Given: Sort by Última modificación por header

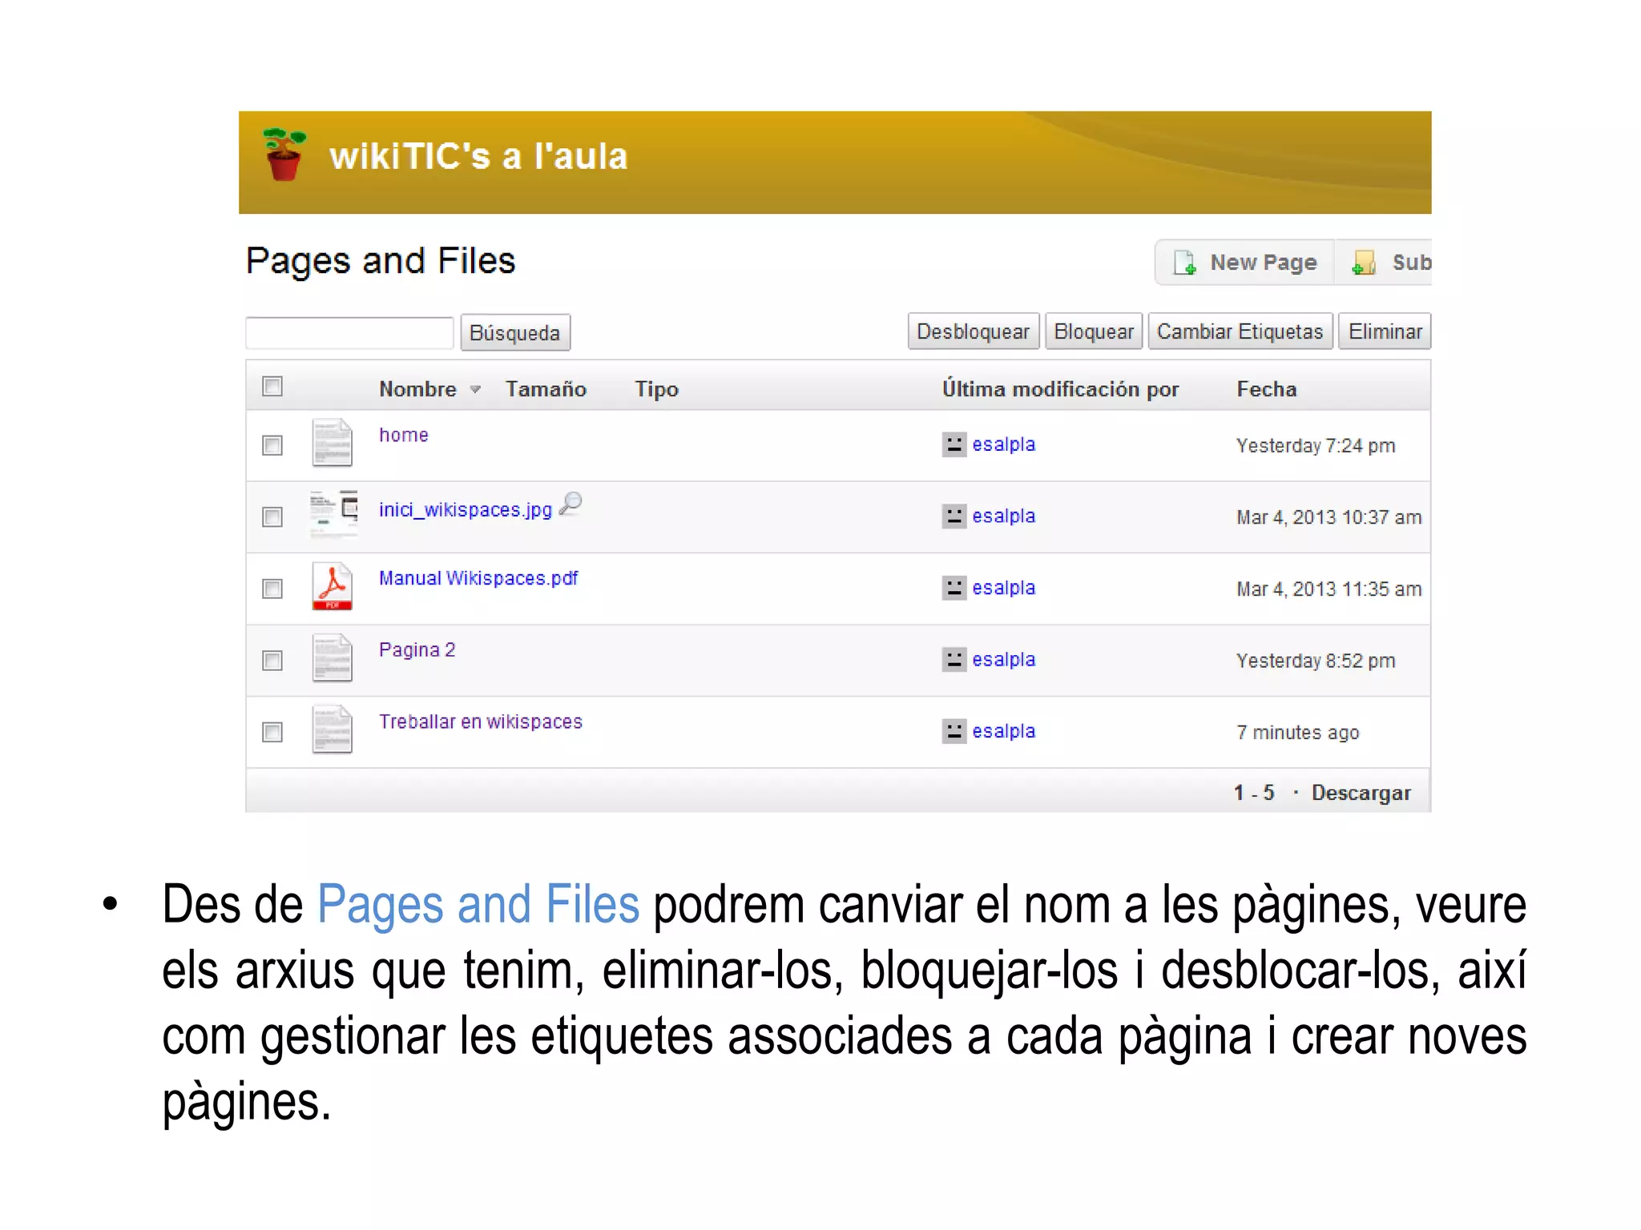Looking at the screenshot, I should point(1060,389).
